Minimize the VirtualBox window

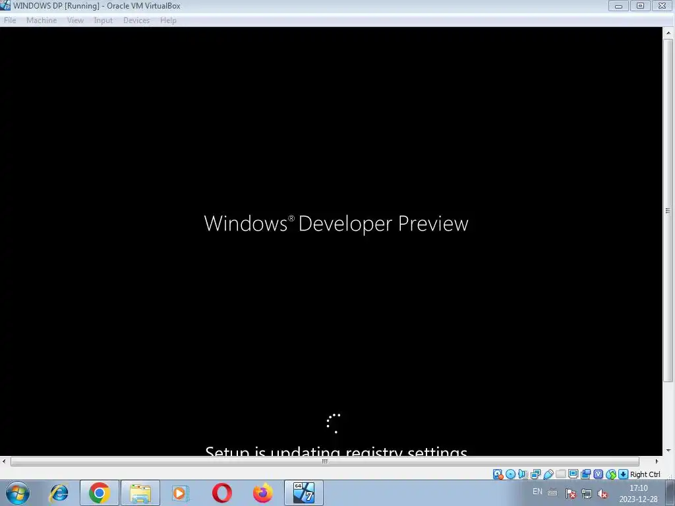click(x=618, y=5)
